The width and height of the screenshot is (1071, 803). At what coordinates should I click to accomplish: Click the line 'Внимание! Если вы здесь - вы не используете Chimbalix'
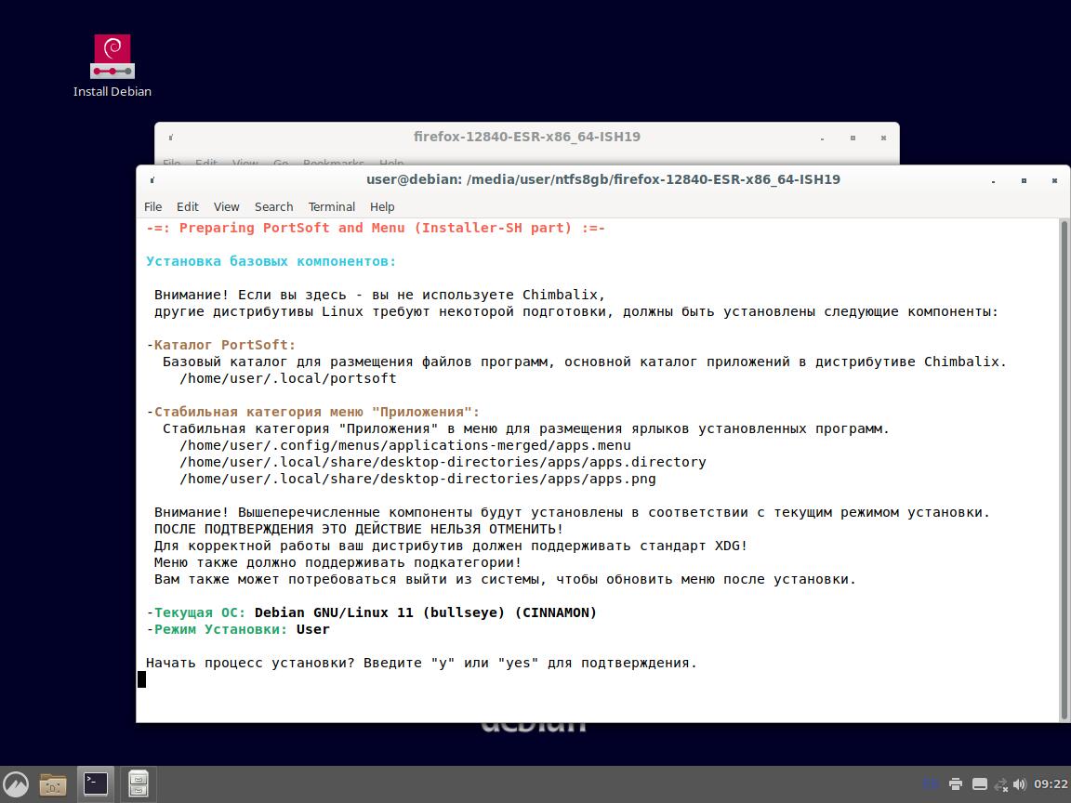tap(379, 295)
